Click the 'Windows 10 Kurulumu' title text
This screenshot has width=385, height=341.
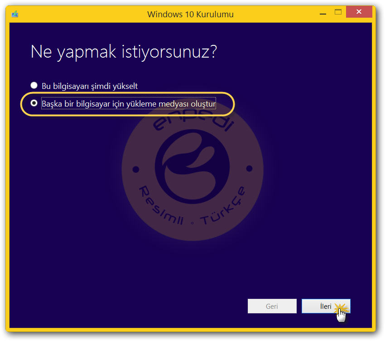(x=190, y=14)
